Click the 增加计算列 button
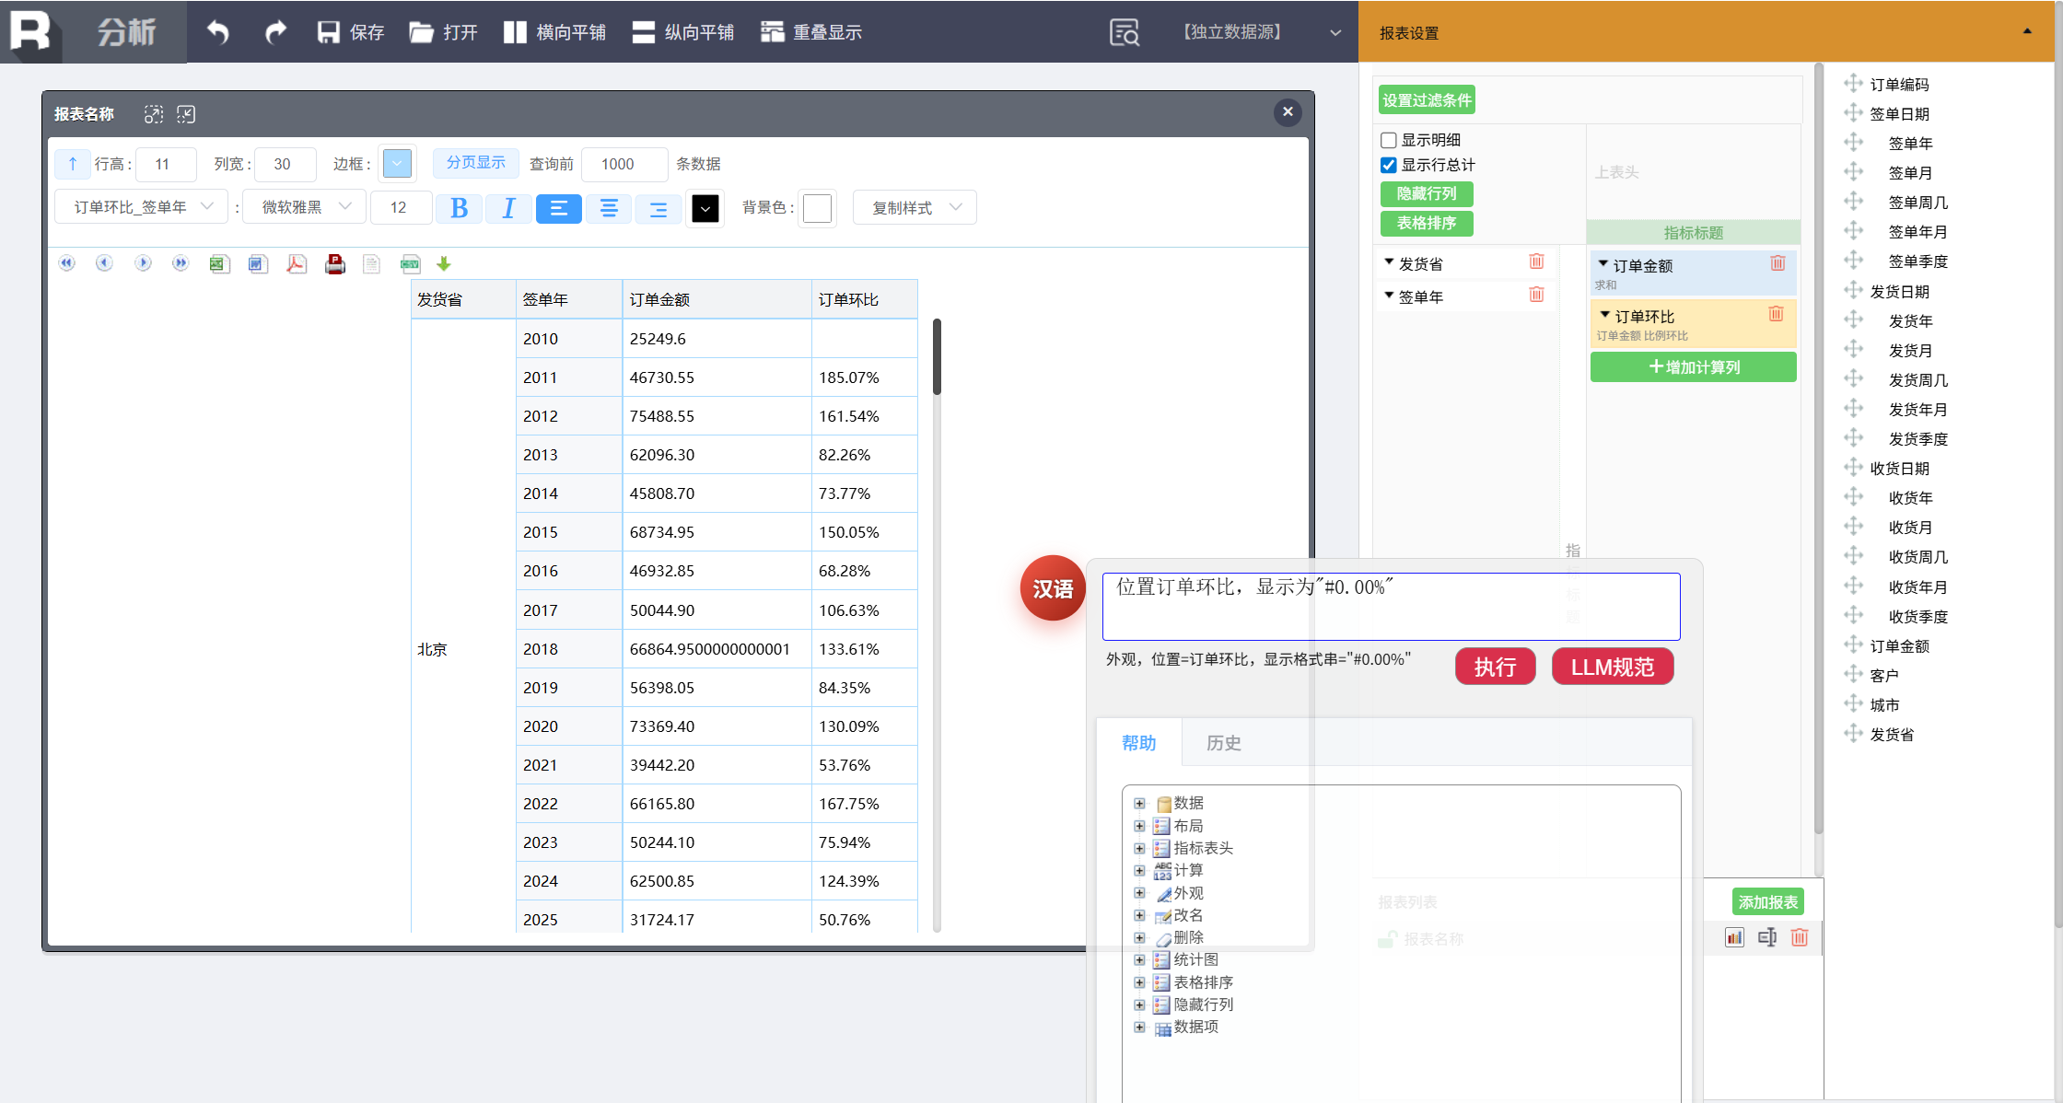2063x1103 pixels. click(x=1693, y=367)
